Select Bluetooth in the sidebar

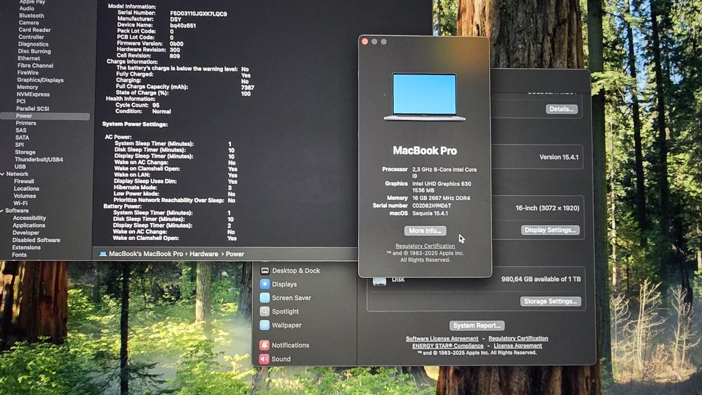[32, 15]
